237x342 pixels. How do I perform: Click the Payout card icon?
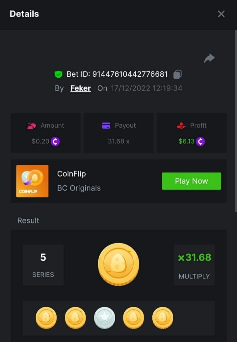pyautogui.click(x=106, y=125)
